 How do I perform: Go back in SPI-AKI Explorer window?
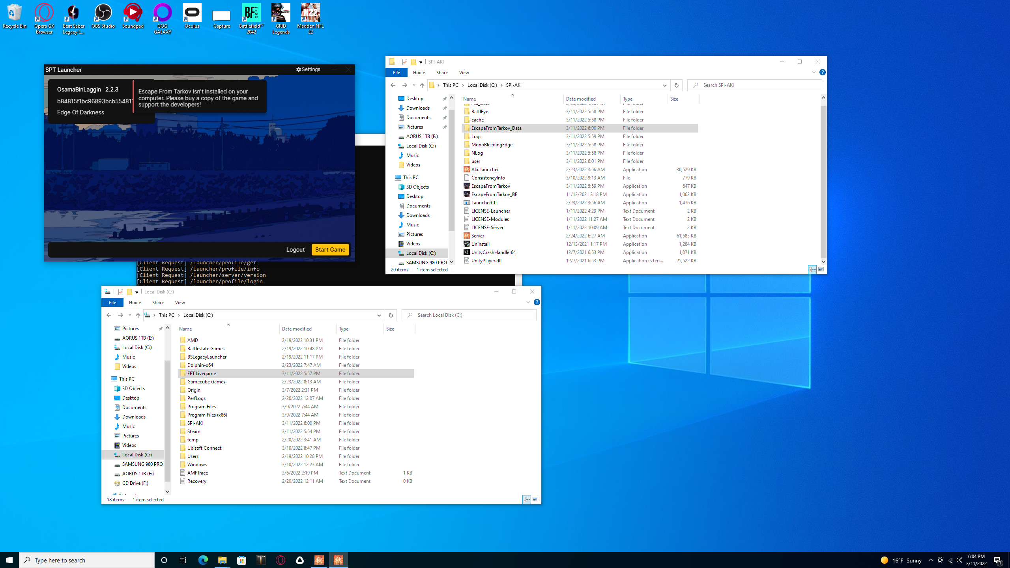coord(393,85)
